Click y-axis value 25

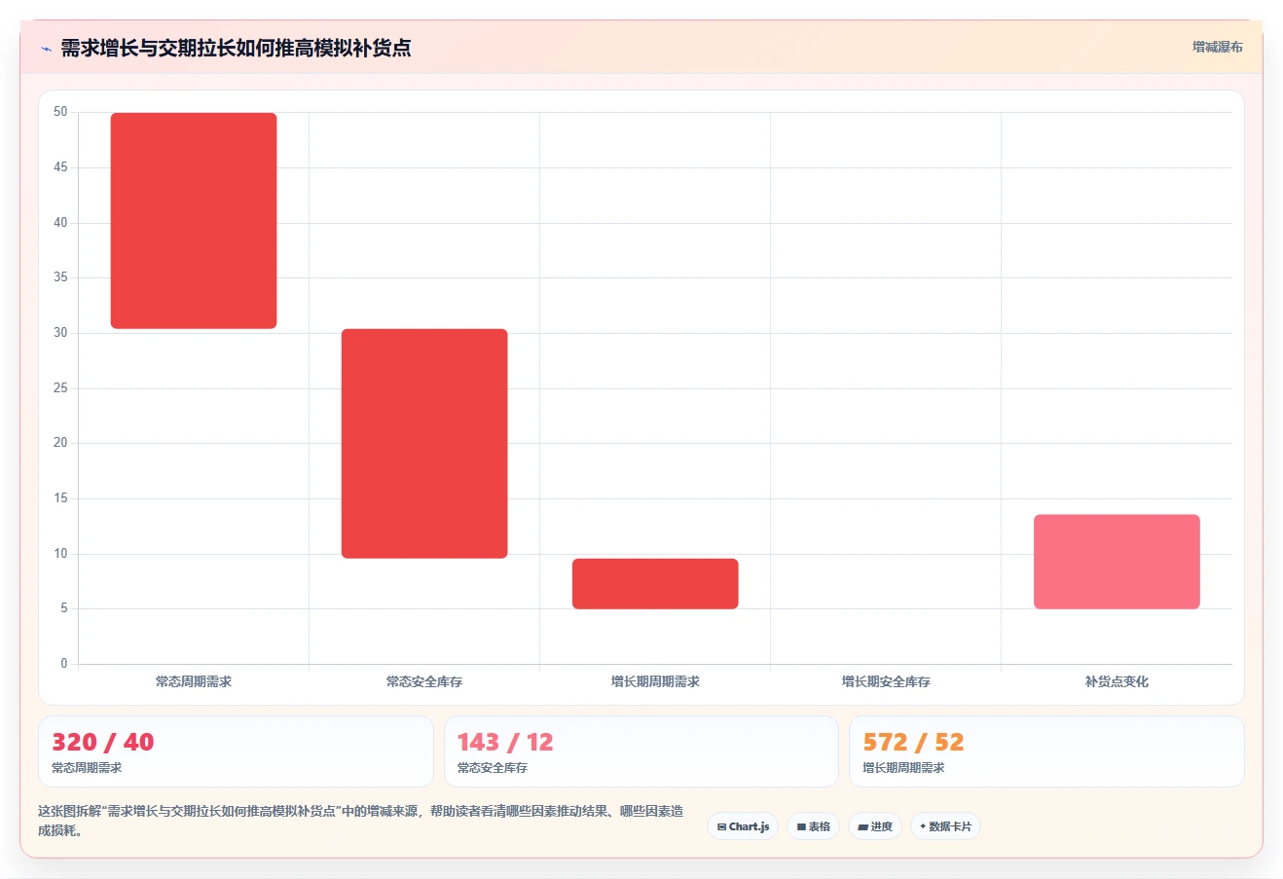60,388
